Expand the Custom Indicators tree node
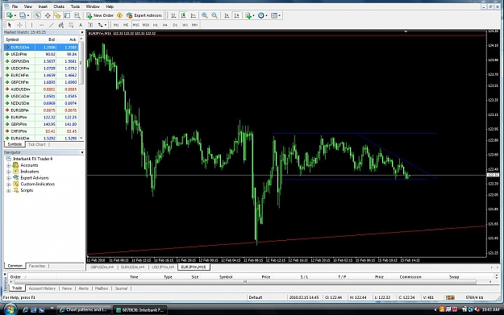Screen dimensions: 504x315 [x=9, y=184]
